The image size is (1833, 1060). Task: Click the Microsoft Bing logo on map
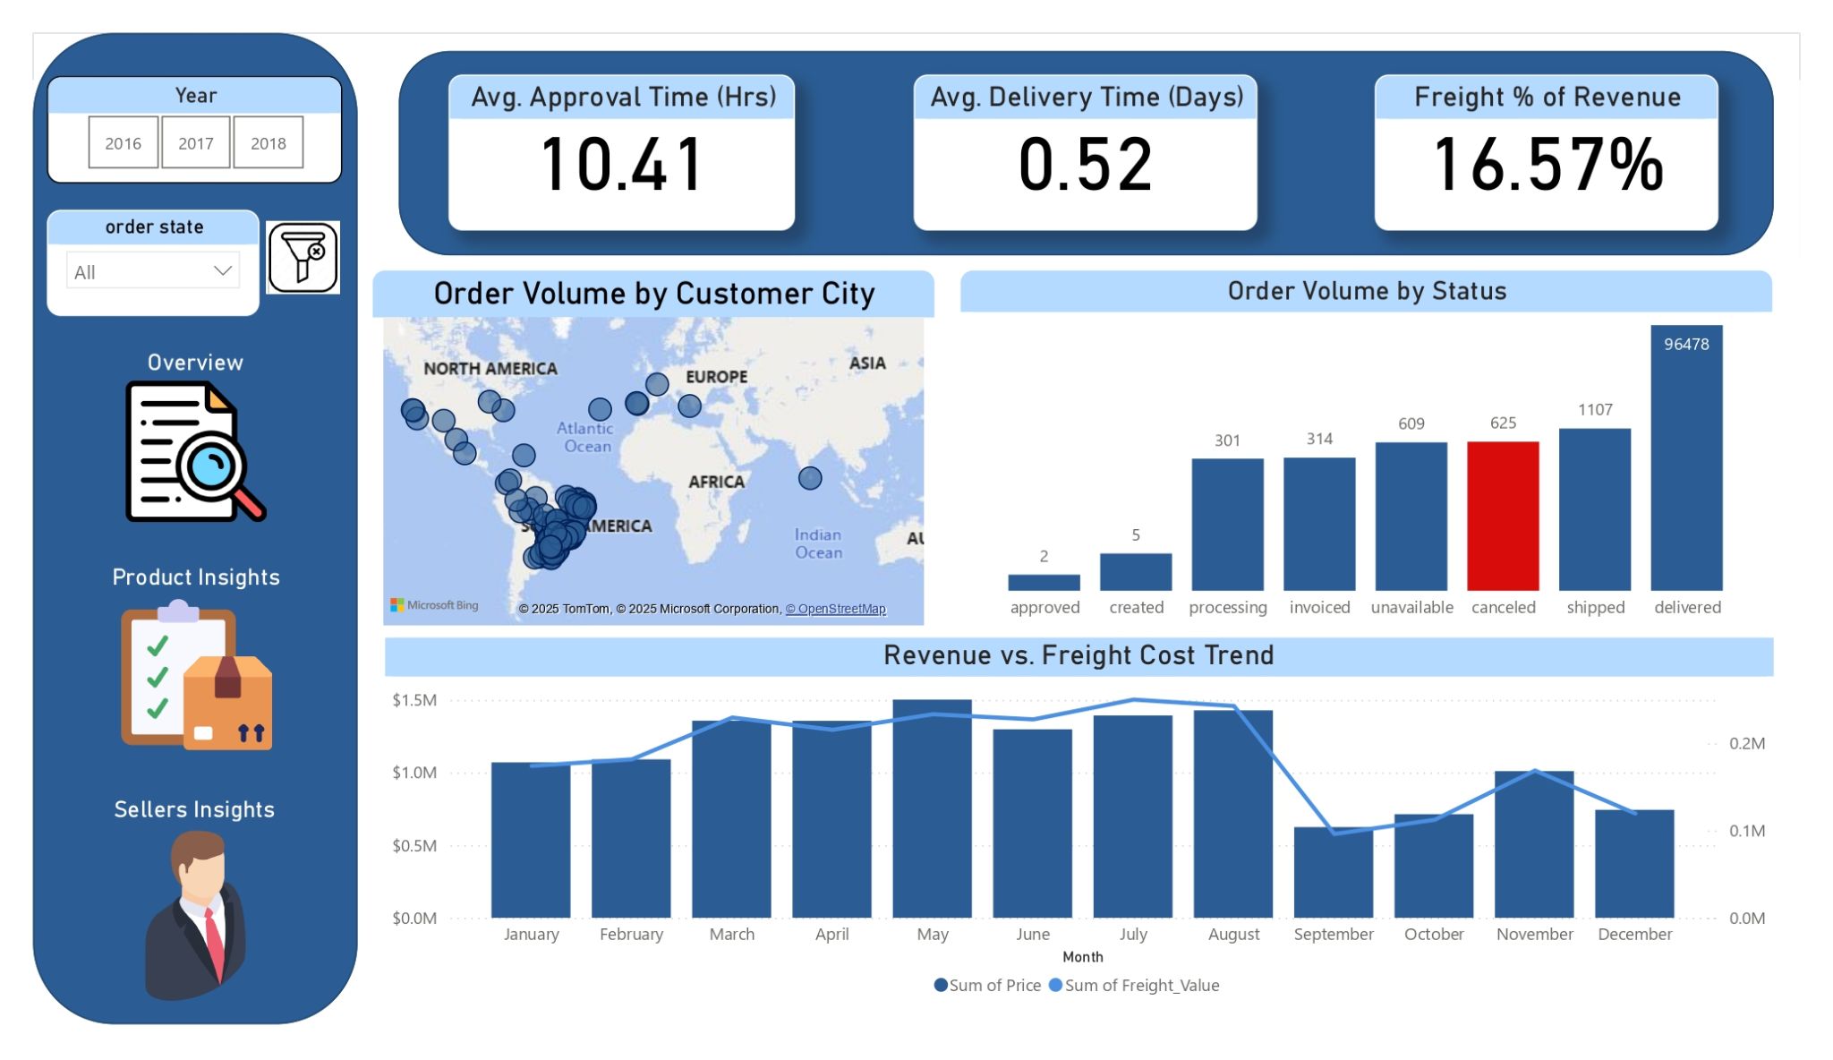pyautogui.click(x=434, y=605)
